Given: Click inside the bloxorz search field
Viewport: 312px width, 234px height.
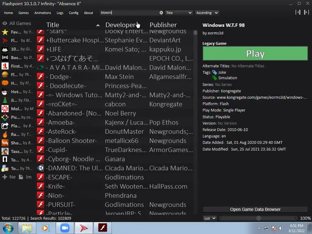Looking at the screenshot, I should (129, 13).
